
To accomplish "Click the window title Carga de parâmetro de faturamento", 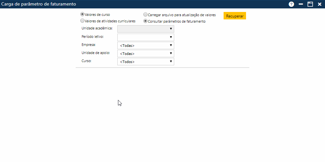I will tap(39, 4).
